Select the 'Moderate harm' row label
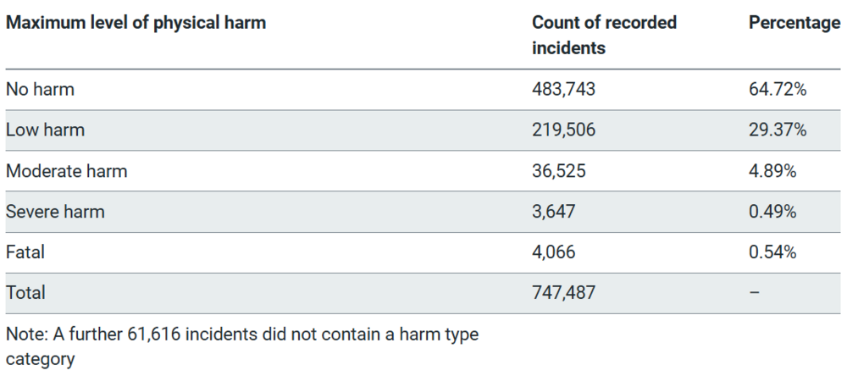 [x=67, y=171]
